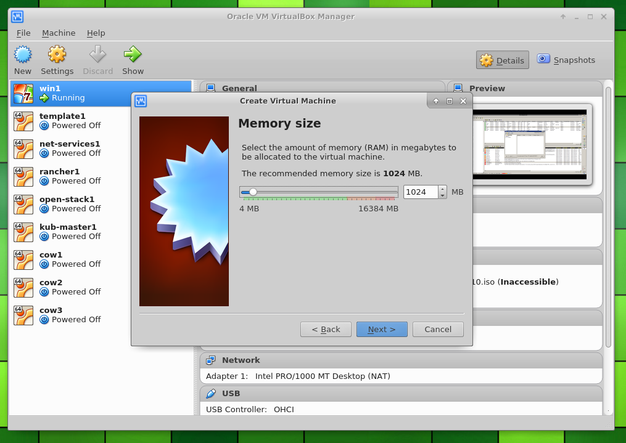Click the rancher1 VM icon
This screenshot has height=443, width=626.
point(23,177)
